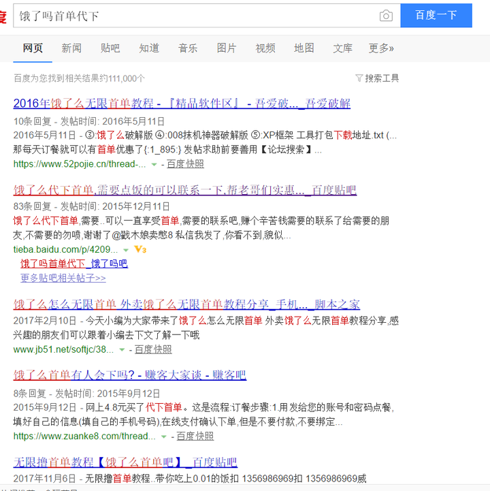This screenshot has height=491, width=490.
Task: Open the 音乐 tab
Action: 188,48
